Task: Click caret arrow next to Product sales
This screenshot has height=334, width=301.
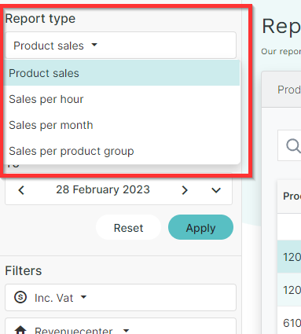Action: click(94, 45)
